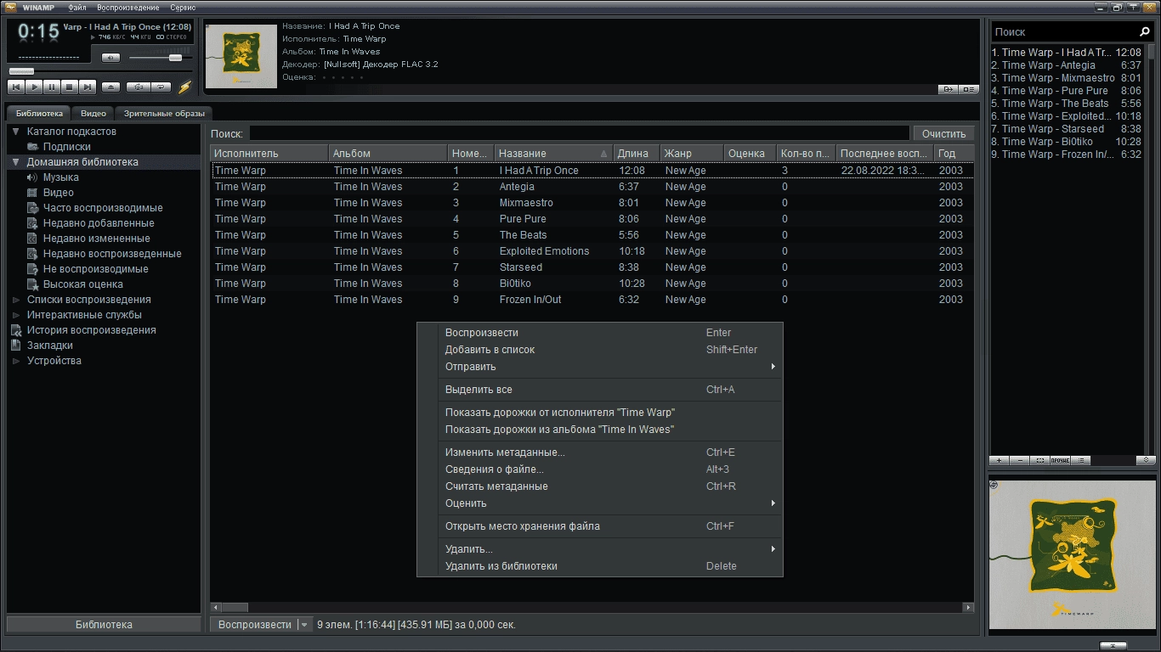Screen dimensions: 1161x652
Task: Switch to the Зрительные образы tab
Action: pyautogui.click(x=164, y=113)
